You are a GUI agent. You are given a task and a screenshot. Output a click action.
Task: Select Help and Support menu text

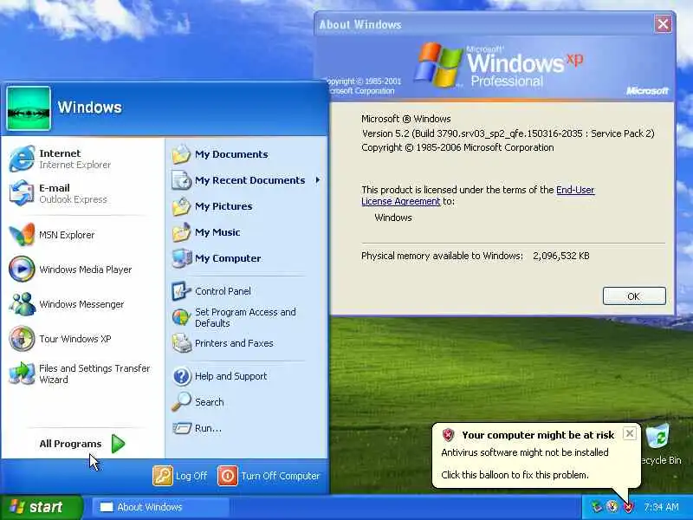click(x=230, y=376)
